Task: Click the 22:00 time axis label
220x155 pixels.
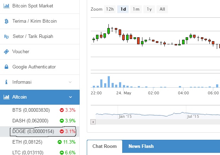Action: [x=96, y=93]
